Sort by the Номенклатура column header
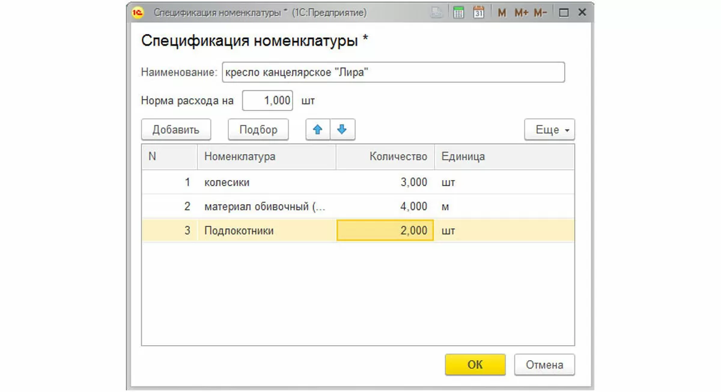721x392 pixels. 266,157
